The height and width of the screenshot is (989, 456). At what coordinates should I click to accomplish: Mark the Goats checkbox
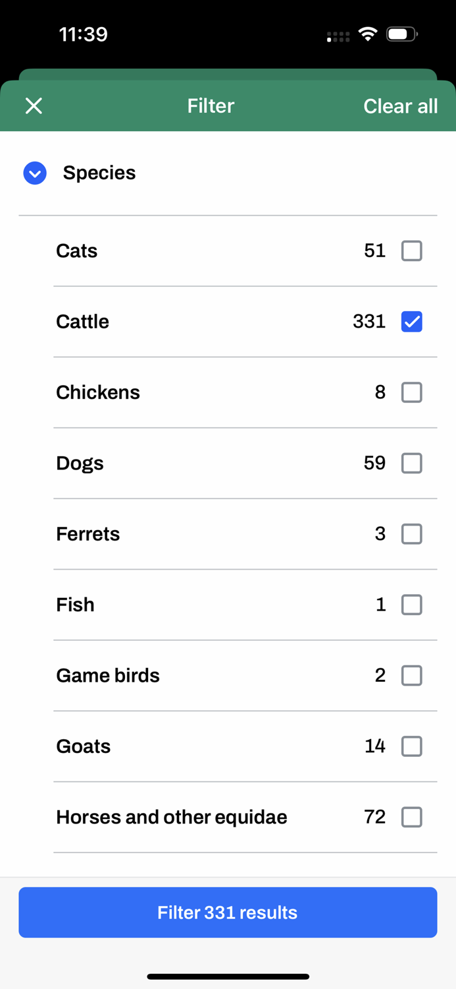pos(412,746)
